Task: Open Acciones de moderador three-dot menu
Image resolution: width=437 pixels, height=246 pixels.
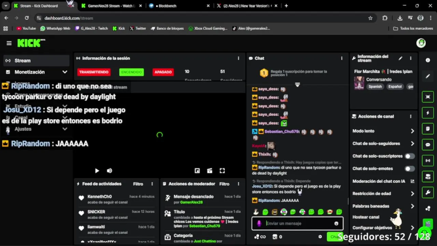Action: [238, 184]
